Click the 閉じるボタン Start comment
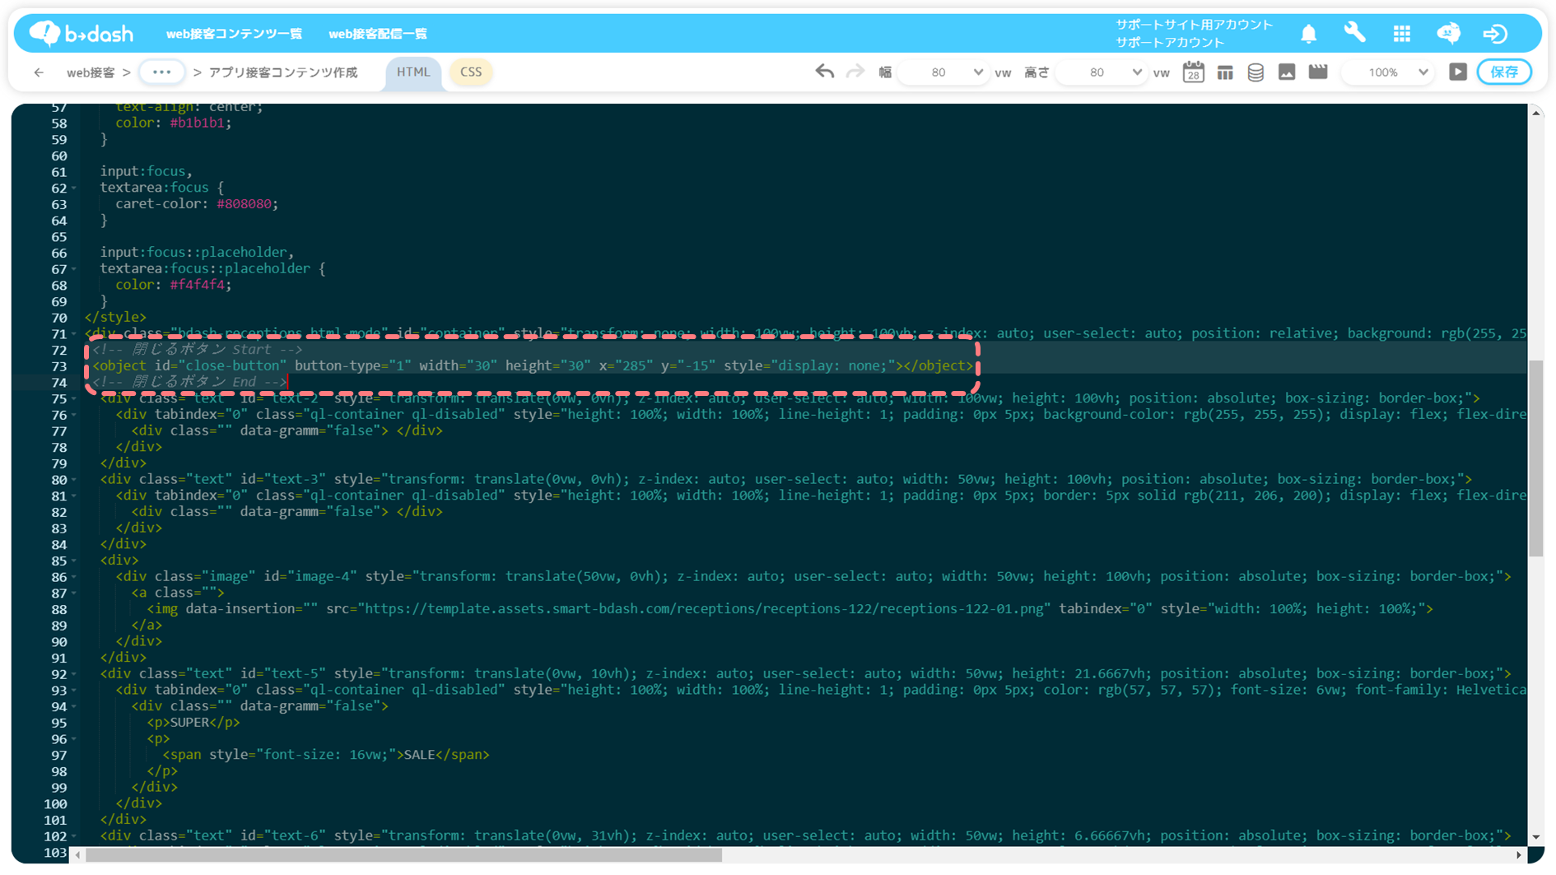This screenshot has height=875, width=1556. pyautogui.click(x=198, y=349)
